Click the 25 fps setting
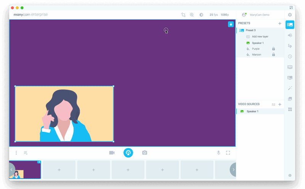The width and height of the screenshot is (305, 189). [213, 15]
